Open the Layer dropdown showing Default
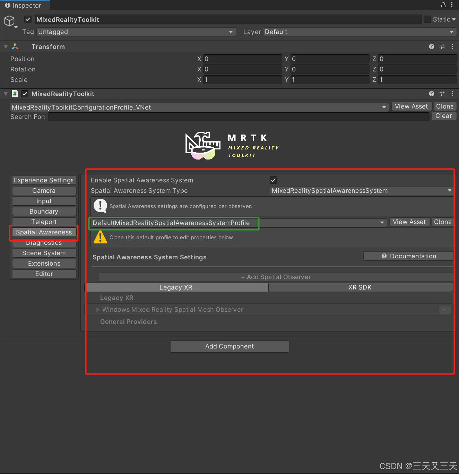 [x=360, y=32]
